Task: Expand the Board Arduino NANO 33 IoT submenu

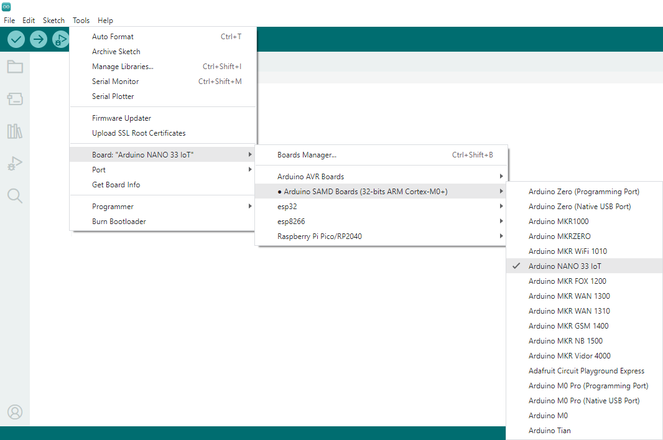Action: click(x=162, y=155)
